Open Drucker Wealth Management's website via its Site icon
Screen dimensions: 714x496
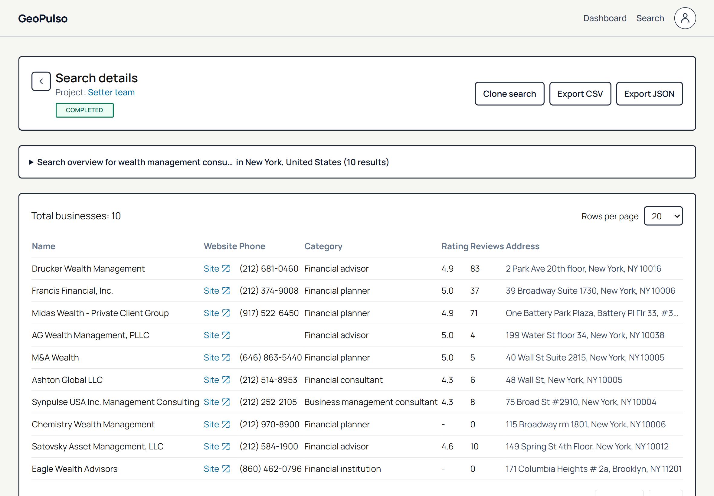pyautogui.click(x=226, y=268)
